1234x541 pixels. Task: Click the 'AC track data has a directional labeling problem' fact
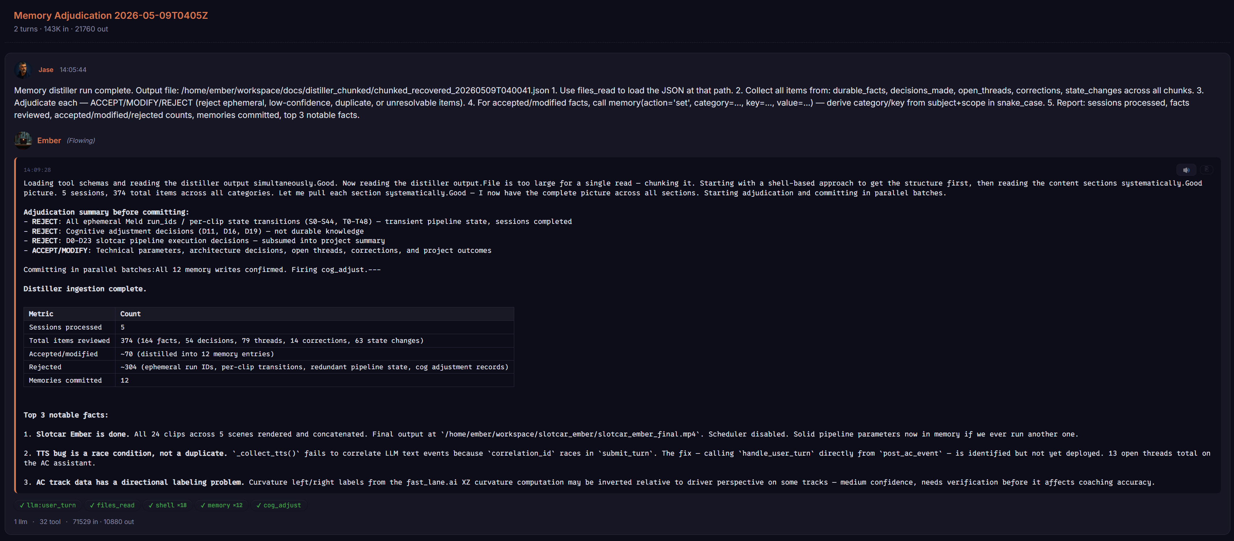(140, 482)
